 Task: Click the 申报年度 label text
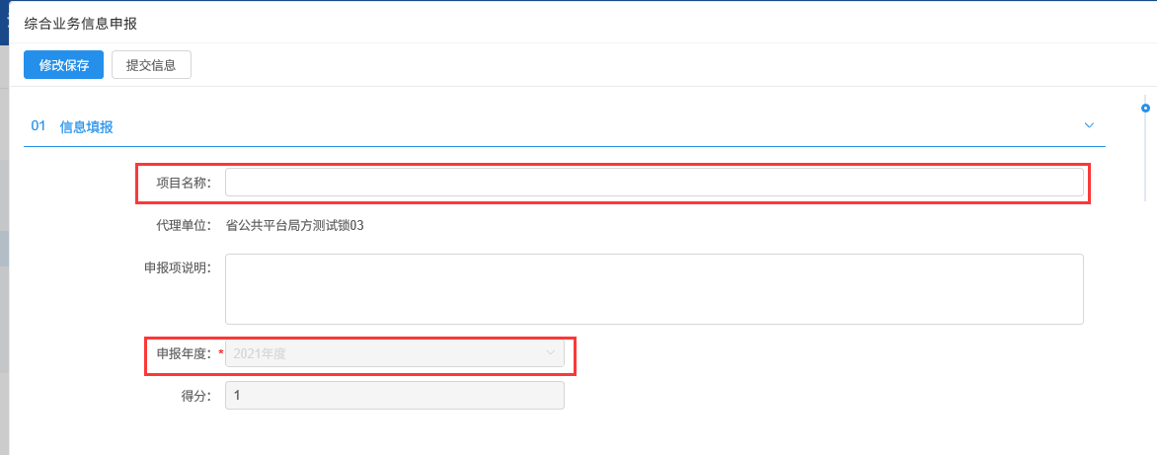pyautogui.click(x=184, y=353)
